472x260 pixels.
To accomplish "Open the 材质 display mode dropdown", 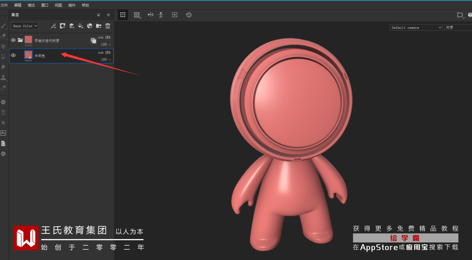I will (x=458, y=28).
